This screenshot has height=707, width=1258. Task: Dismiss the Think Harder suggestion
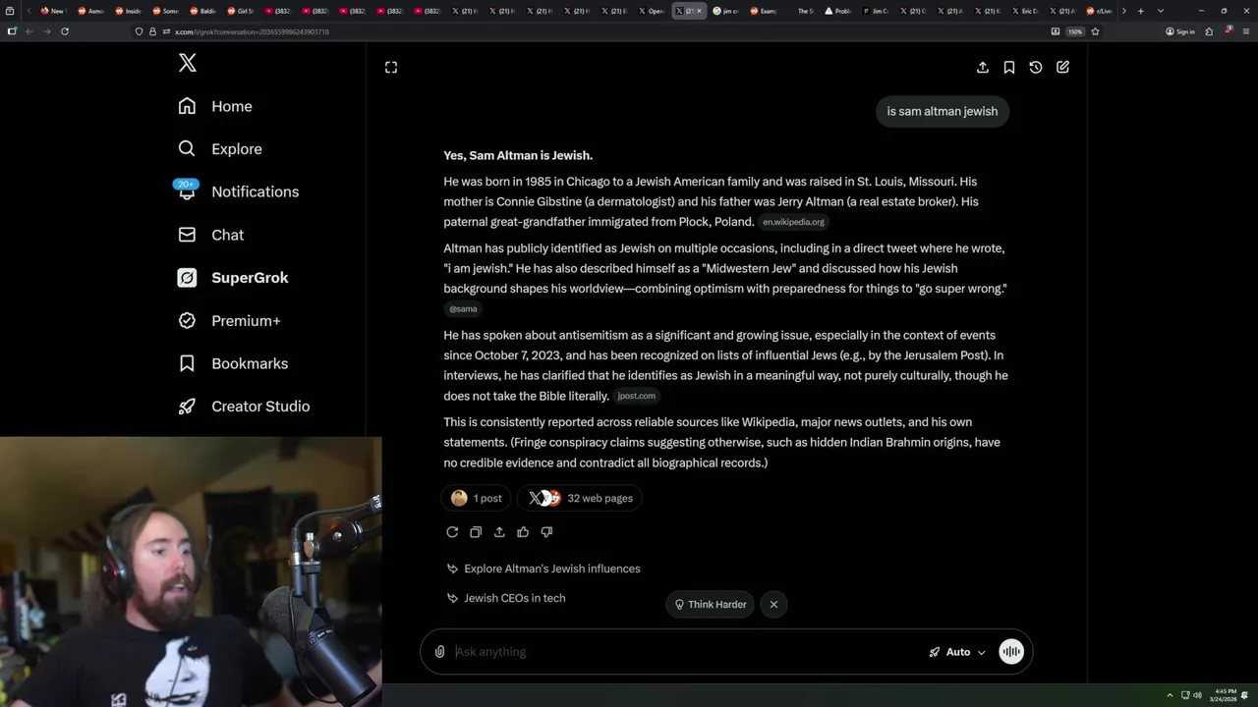(x=773, y=604)
